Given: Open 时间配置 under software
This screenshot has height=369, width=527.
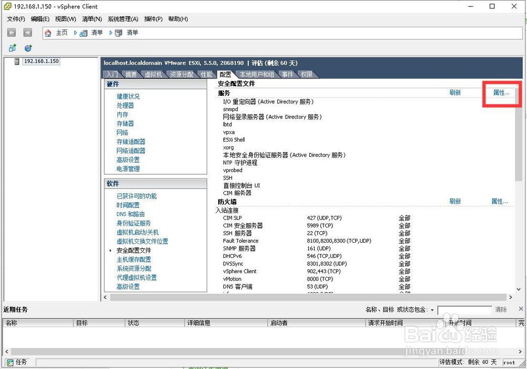Looking at the screenshot, I should click(x=128, y=205).
